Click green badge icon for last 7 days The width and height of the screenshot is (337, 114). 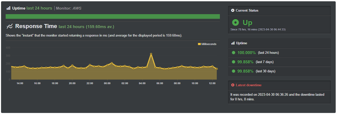234,62
